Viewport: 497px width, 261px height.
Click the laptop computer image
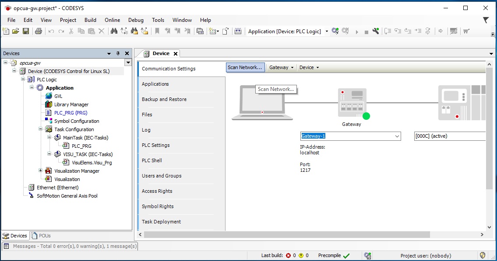coord(262,102)
